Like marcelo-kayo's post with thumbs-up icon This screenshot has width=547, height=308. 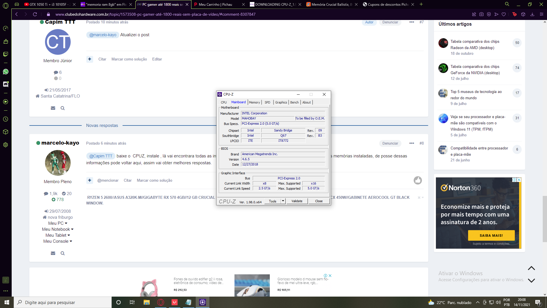click(418, 181)
